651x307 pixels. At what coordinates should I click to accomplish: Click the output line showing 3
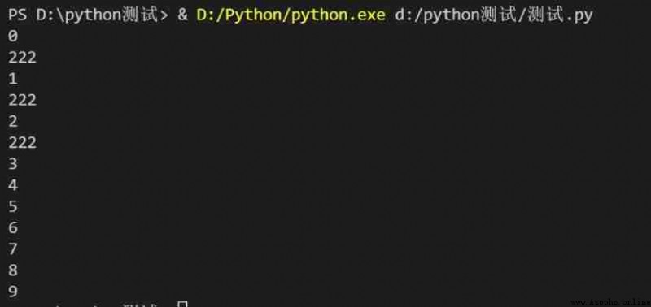(x=13, y=164)
